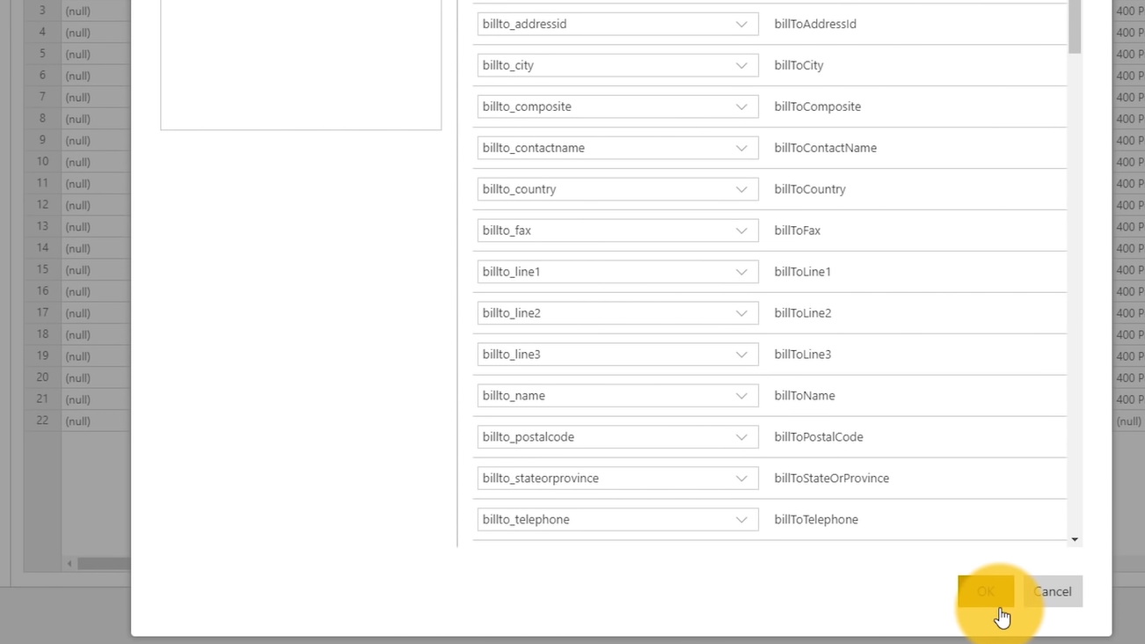Screen dimensions: 1145x644
Task: Click the vertical scrollbar thumb in mapping list
Action: click(1075, 26)
